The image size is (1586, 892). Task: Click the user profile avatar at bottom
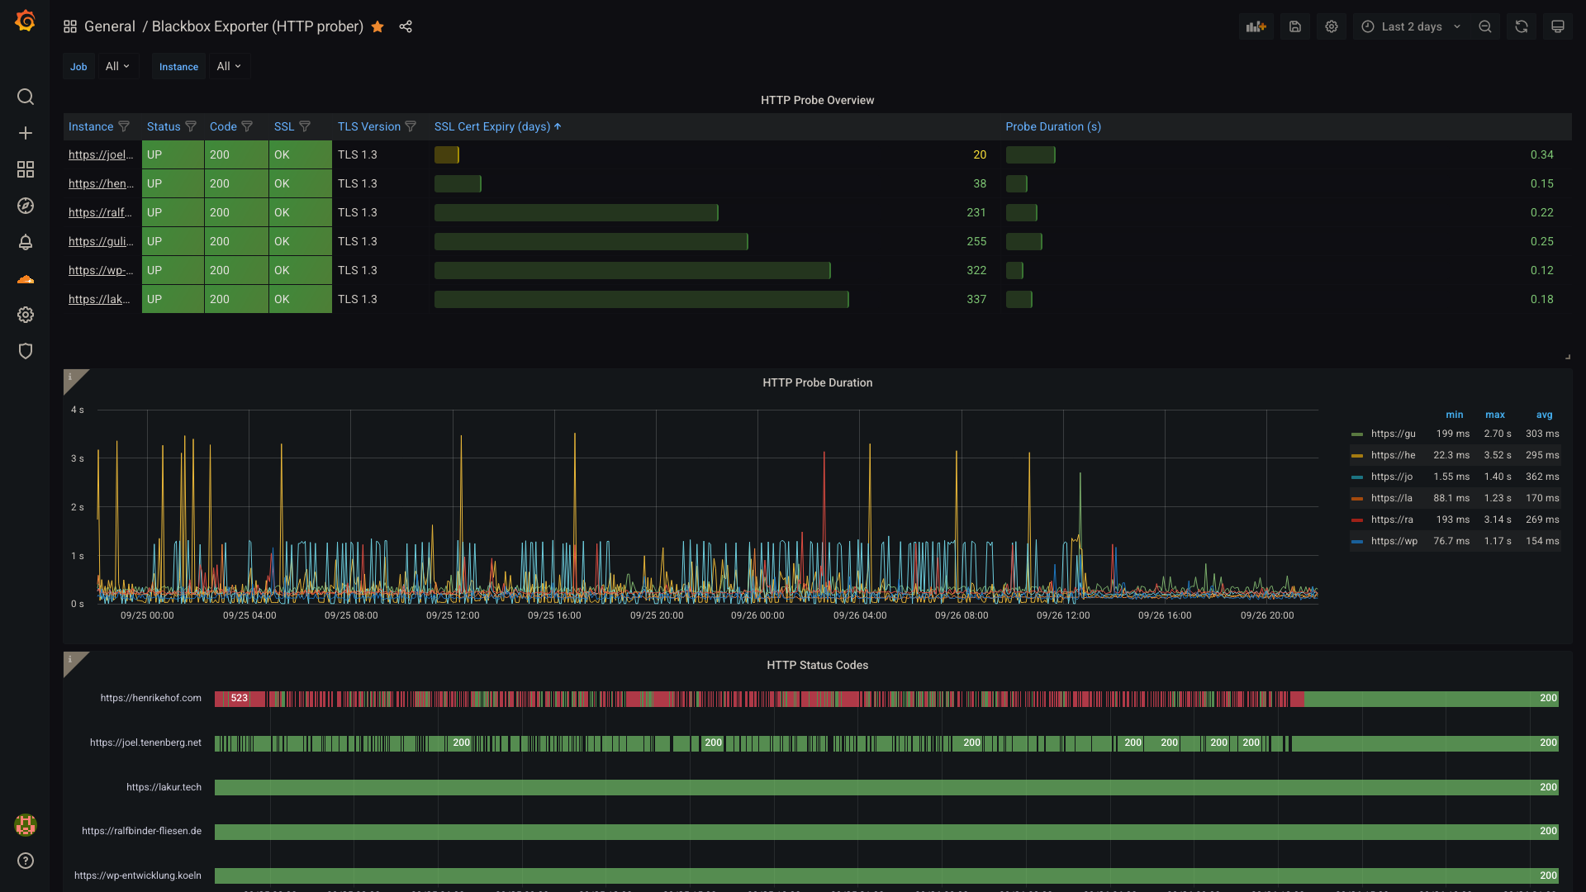pos(26,825)
